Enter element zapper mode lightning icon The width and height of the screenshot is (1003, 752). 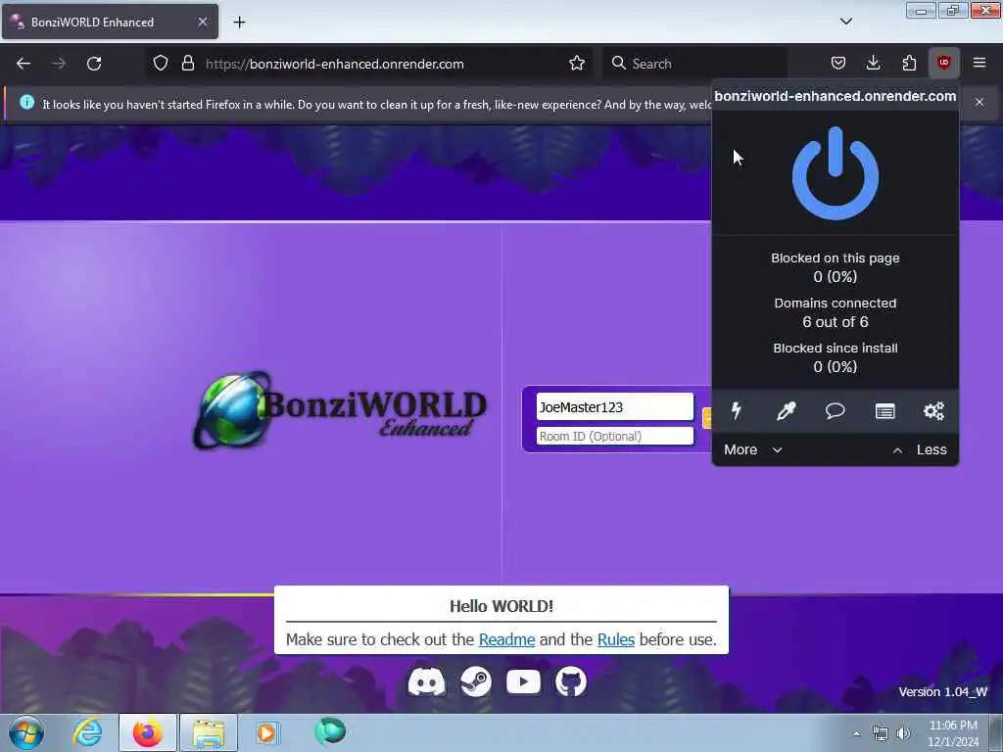pos(737,410)
